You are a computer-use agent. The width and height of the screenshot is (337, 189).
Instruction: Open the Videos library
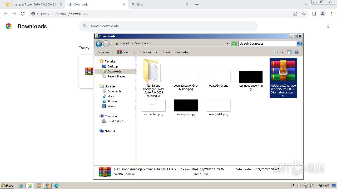click(x=111, y=106)
